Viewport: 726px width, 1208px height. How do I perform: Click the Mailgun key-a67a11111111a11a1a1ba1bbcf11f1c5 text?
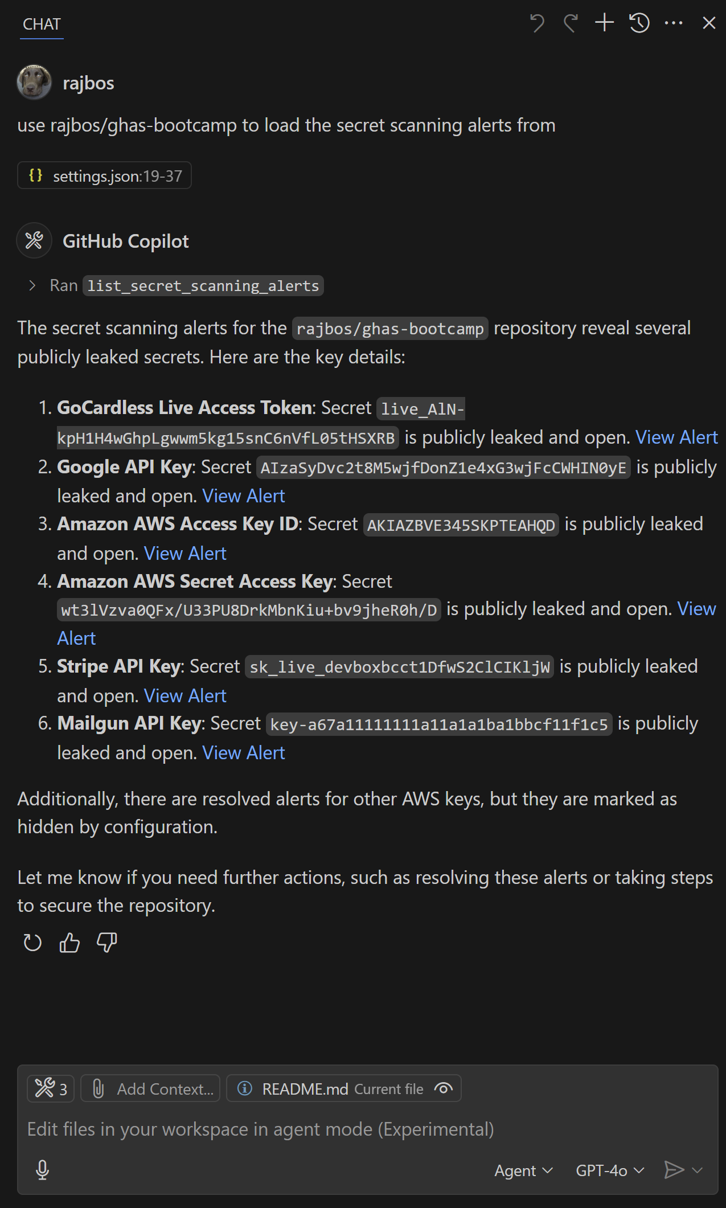(439, 724)
